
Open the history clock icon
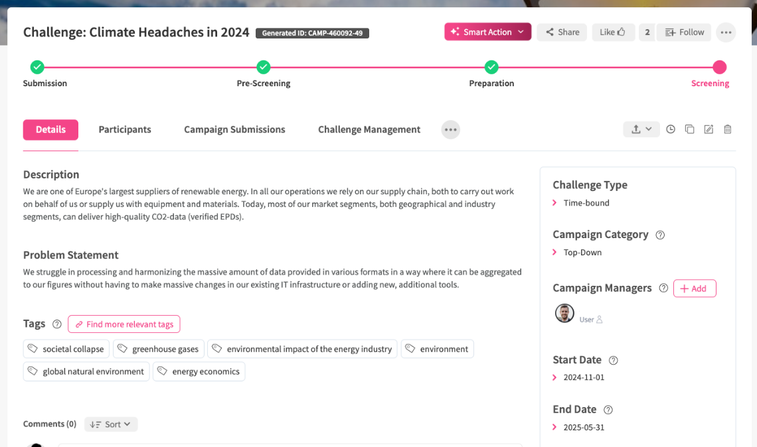tap(671, 129)
